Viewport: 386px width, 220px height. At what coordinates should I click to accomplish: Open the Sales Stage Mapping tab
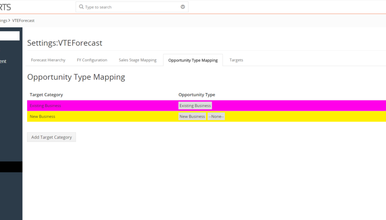pos(138,60)
